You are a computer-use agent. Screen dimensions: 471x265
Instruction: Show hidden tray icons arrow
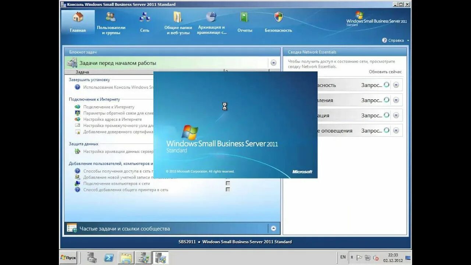coord(352,258)
